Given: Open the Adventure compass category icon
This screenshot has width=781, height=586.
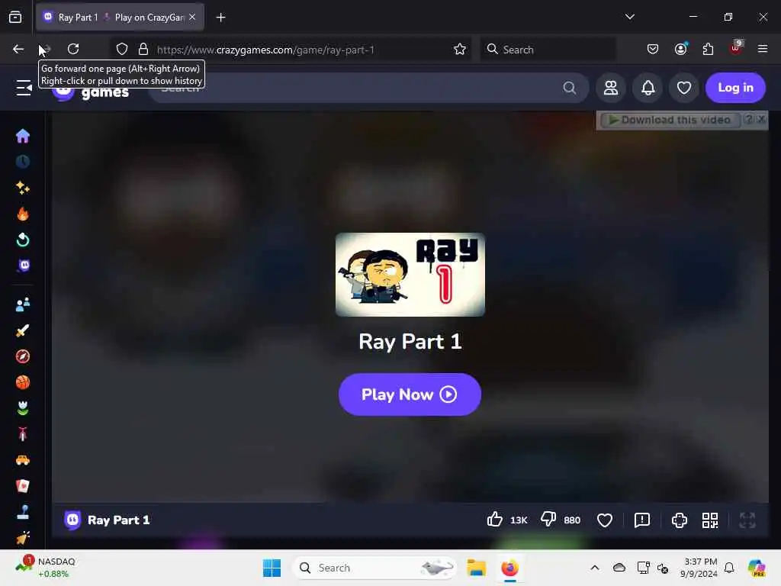Looking at the screenshot, I should [23, 356].
